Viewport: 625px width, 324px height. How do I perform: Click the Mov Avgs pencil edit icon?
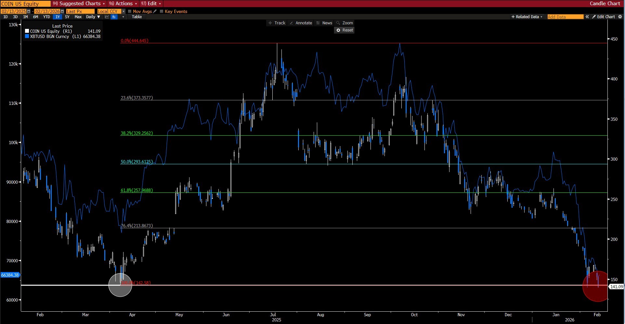[155, 11]
